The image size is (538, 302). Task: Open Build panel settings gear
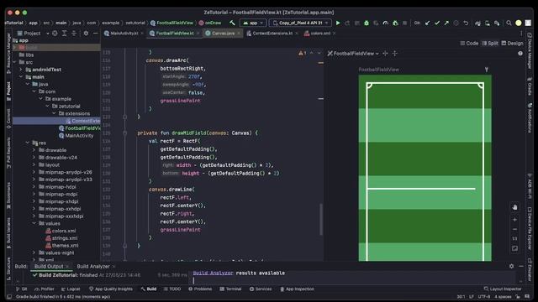(512, 266)
